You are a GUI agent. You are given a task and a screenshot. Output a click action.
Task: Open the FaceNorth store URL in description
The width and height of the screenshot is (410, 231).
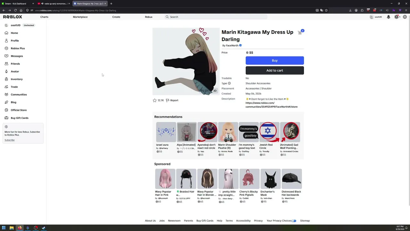click(271, 105)
